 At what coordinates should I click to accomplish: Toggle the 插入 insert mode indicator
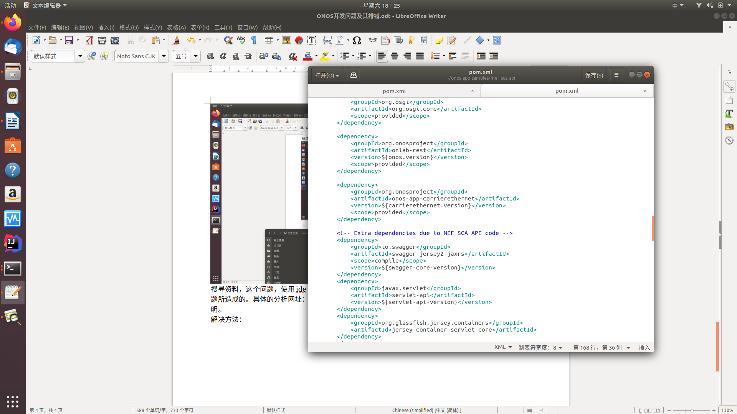click(x=644, y=347)
